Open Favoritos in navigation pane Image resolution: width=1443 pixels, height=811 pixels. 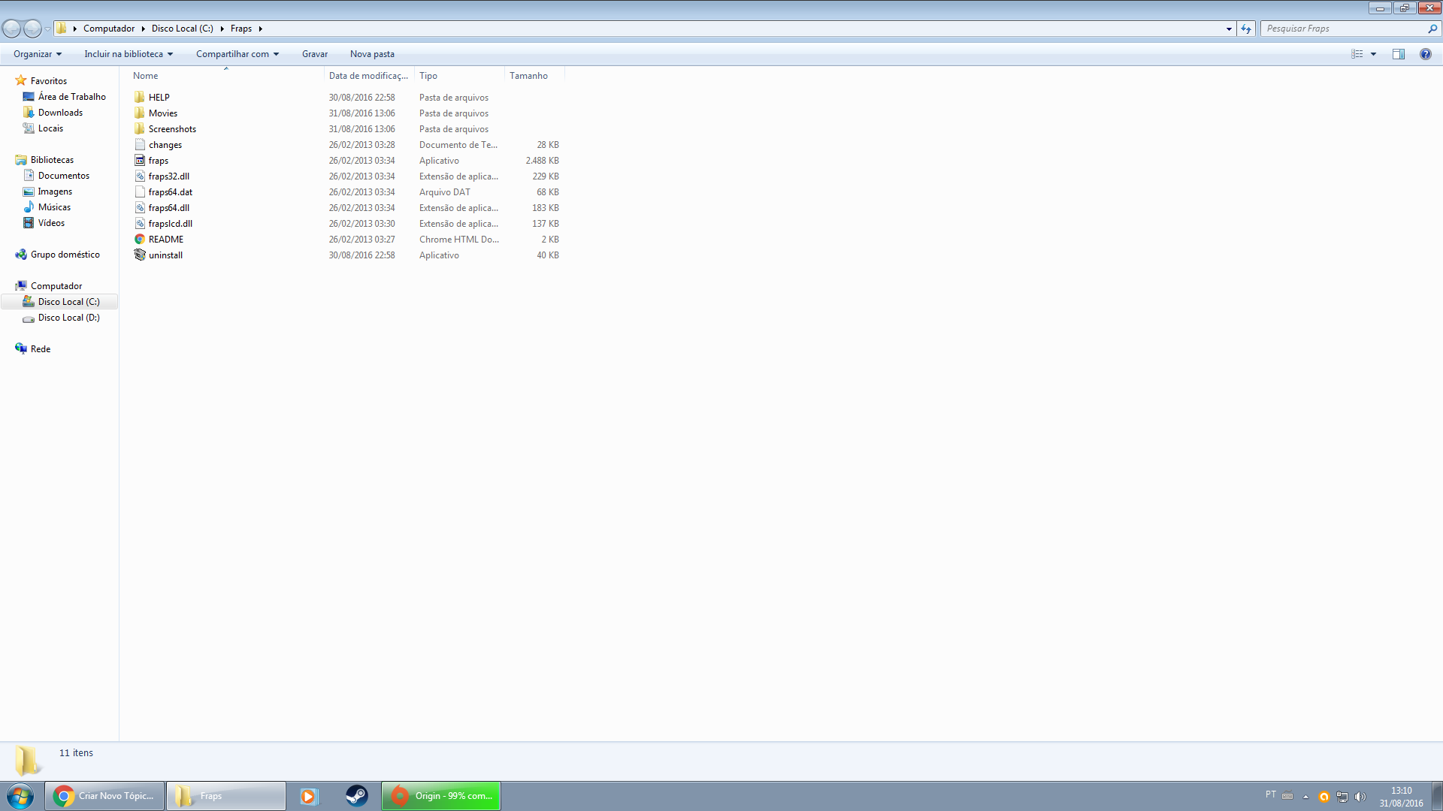pyautogui.click(x=49, y=80)
